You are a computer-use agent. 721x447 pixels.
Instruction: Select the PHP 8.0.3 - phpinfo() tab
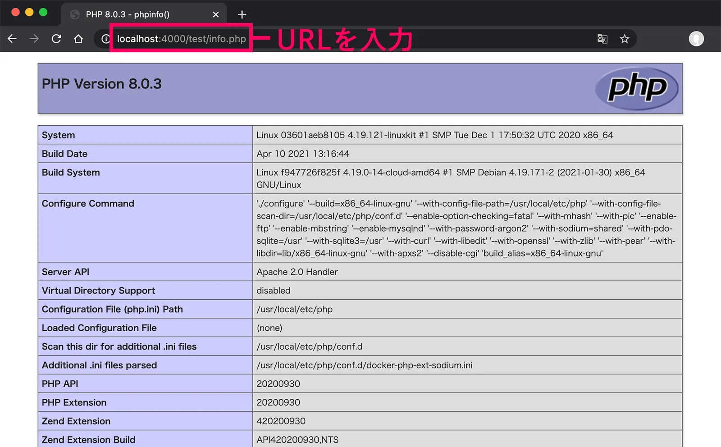tap(144, 14)
